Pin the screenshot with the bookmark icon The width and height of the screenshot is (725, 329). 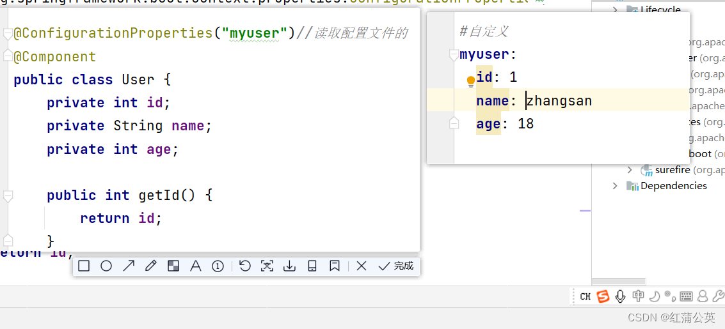click(x=334, y=266)
